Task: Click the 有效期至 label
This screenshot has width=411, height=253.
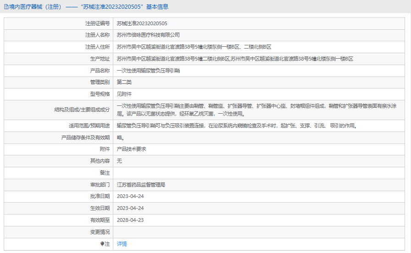Action: click(x=100, y=220)
